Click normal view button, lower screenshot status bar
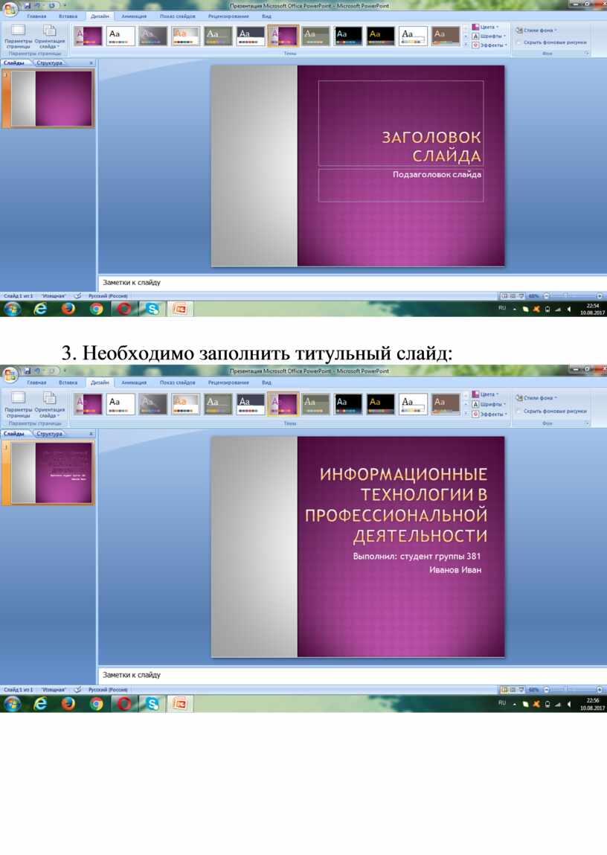Image resolution: width=607 pixels, height=855 pixels. (x=504, y=690)
